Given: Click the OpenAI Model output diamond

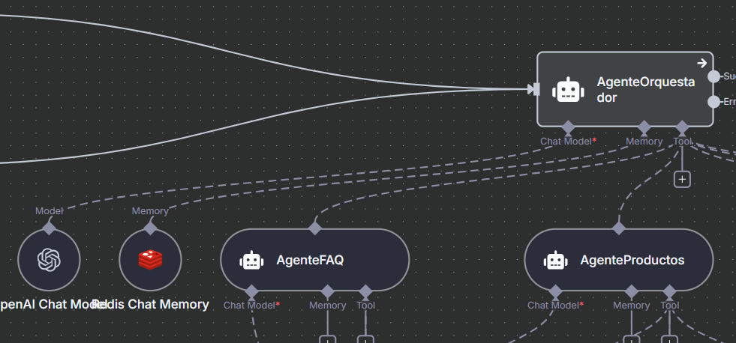Looking at the screenshot, I should (x=49, y=228).
